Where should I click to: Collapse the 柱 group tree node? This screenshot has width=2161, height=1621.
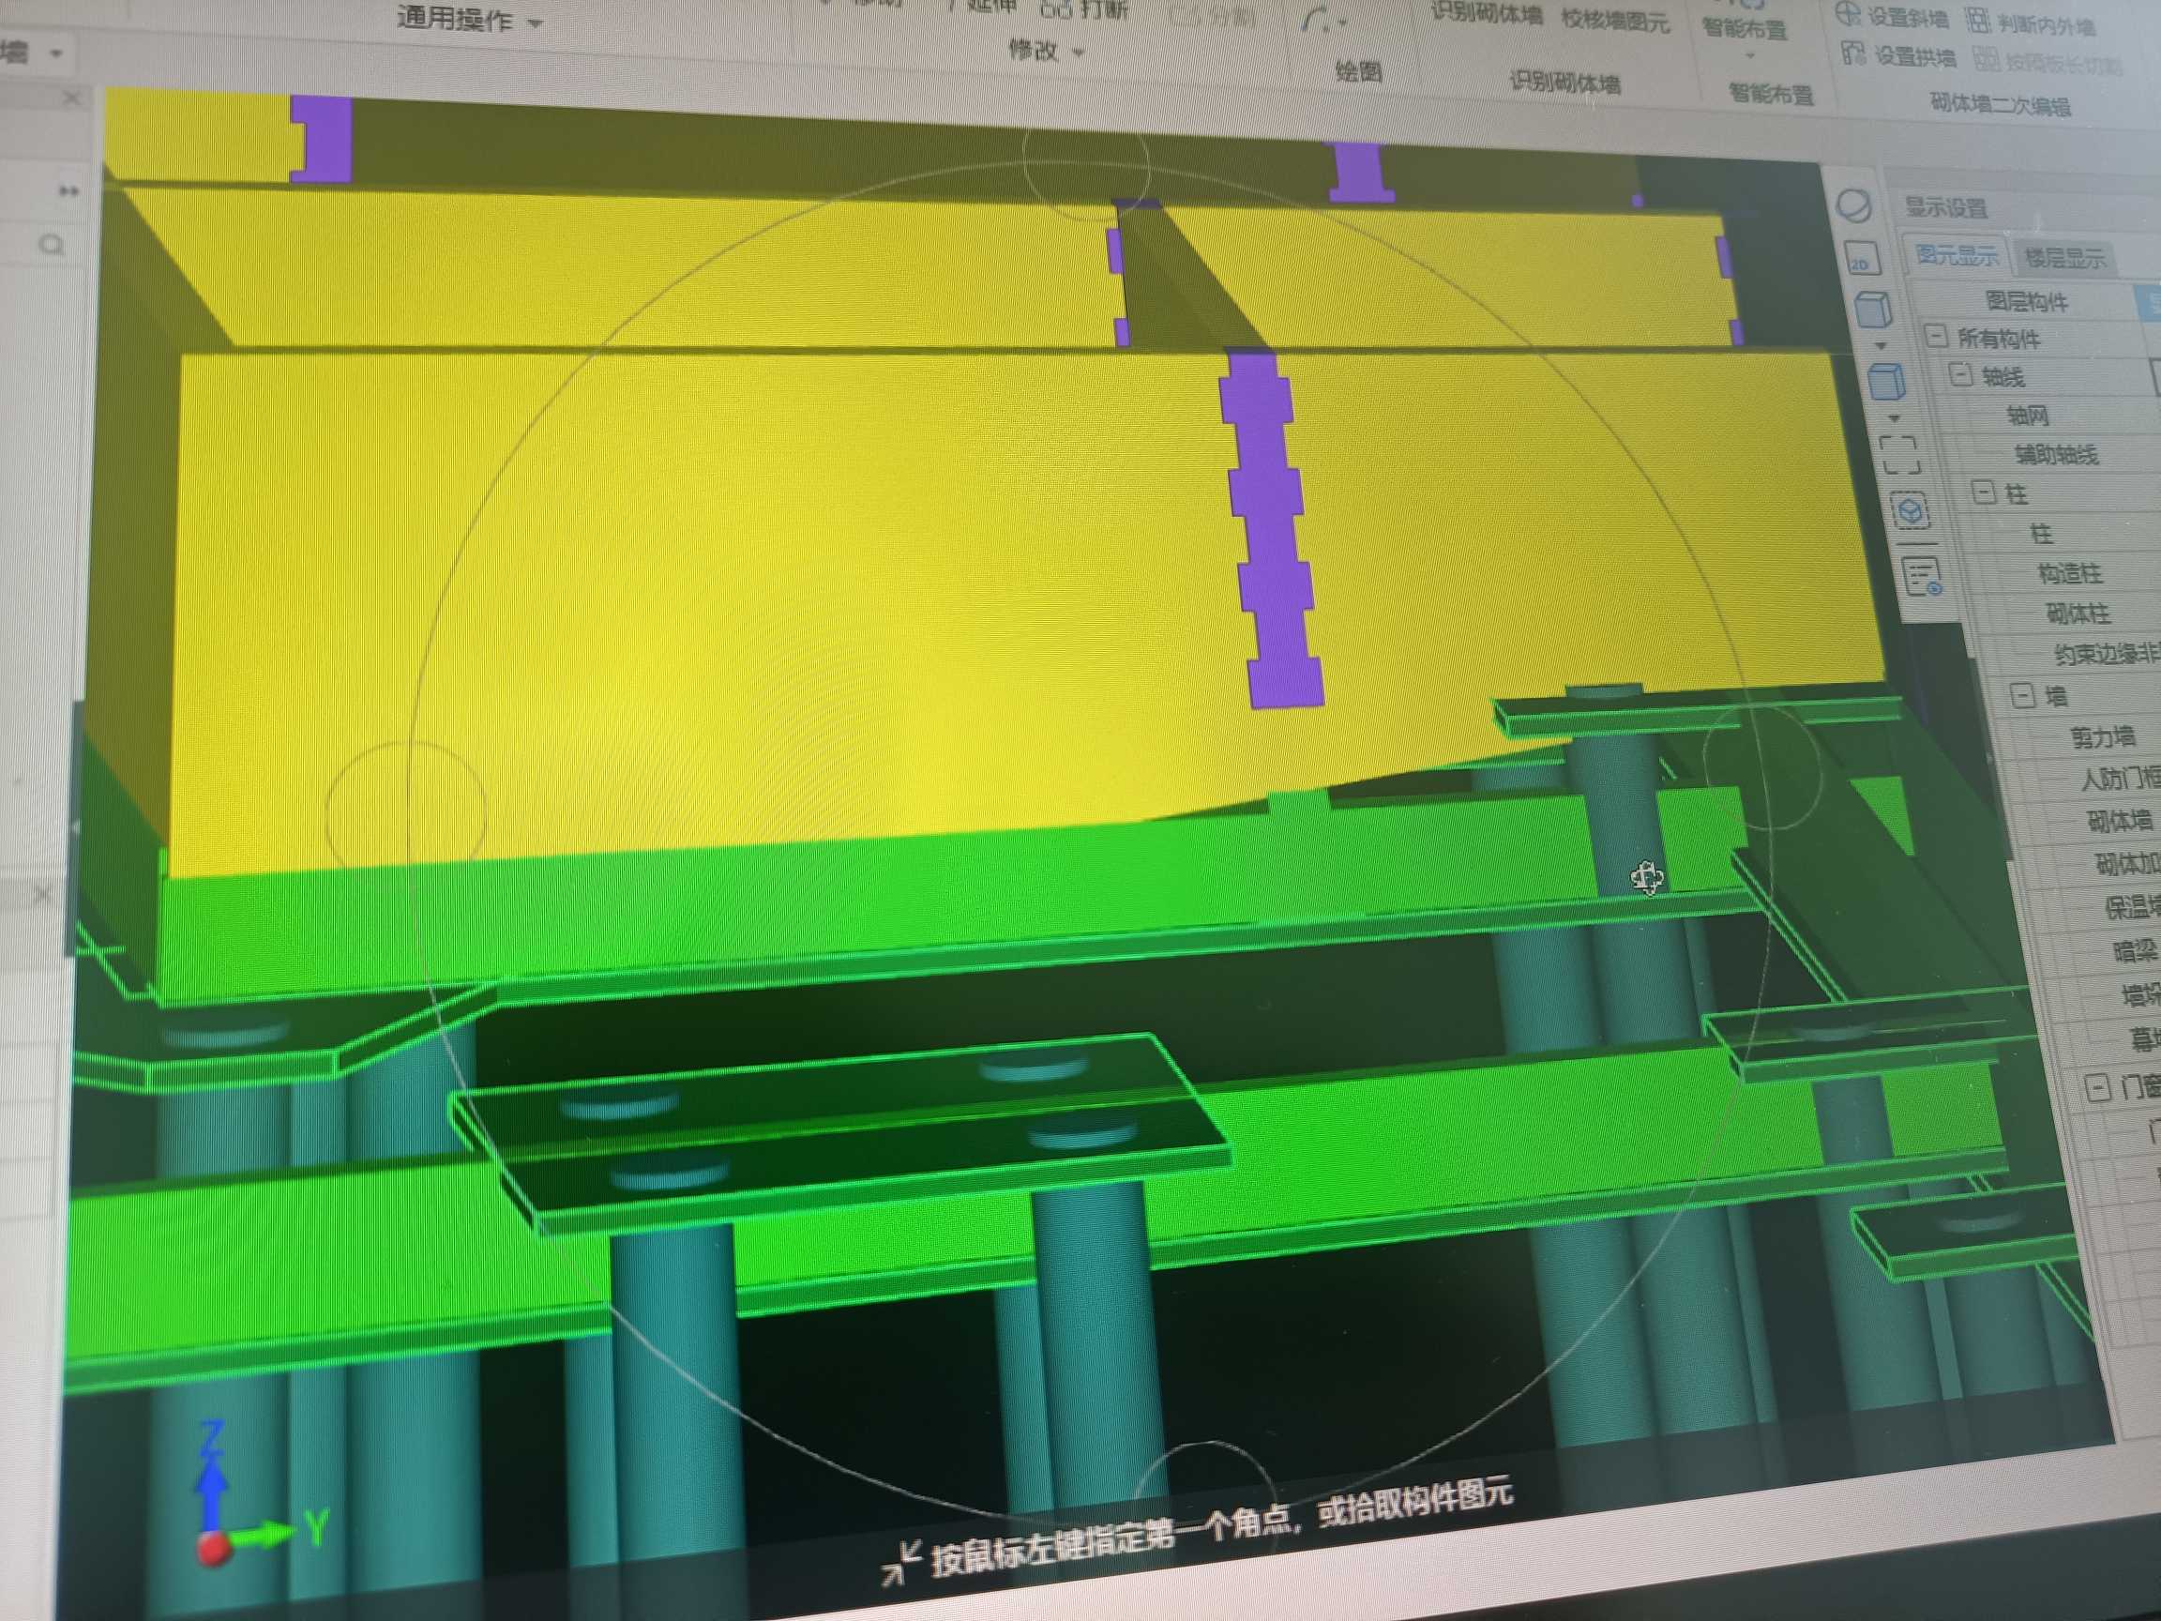click(1983, 491)
